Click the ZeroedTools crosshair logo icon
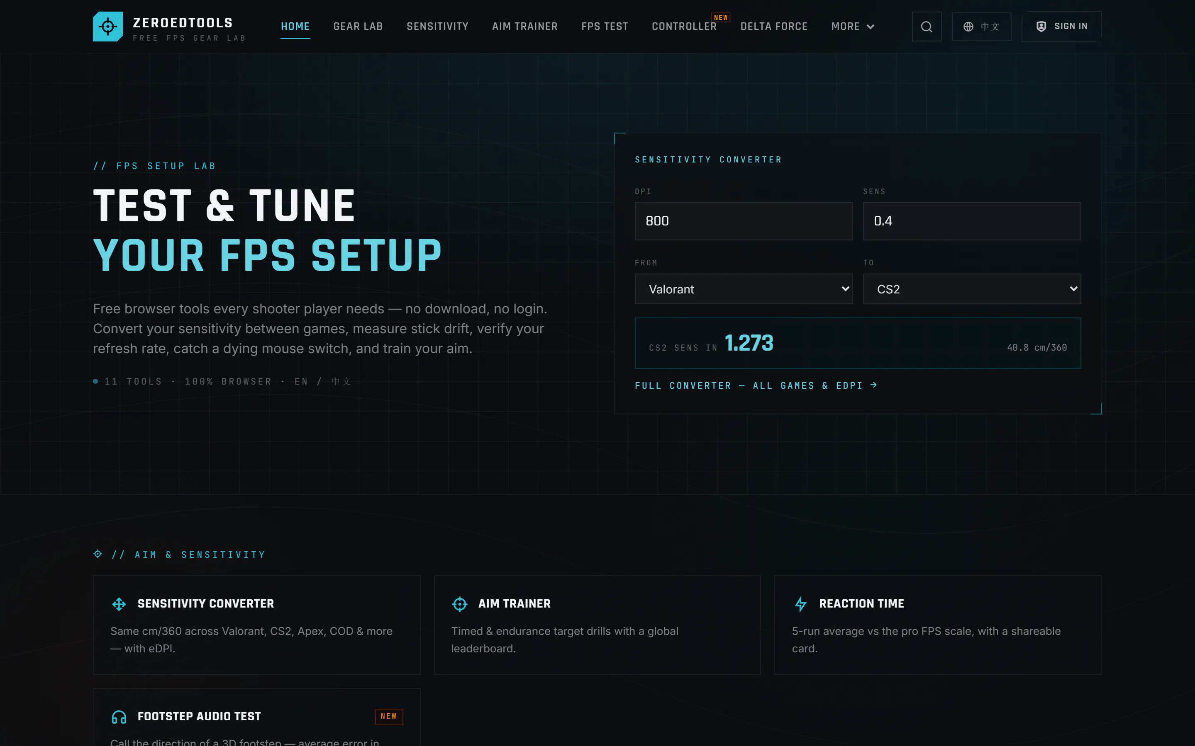1195x746 pixels. [x=107, y=27]
